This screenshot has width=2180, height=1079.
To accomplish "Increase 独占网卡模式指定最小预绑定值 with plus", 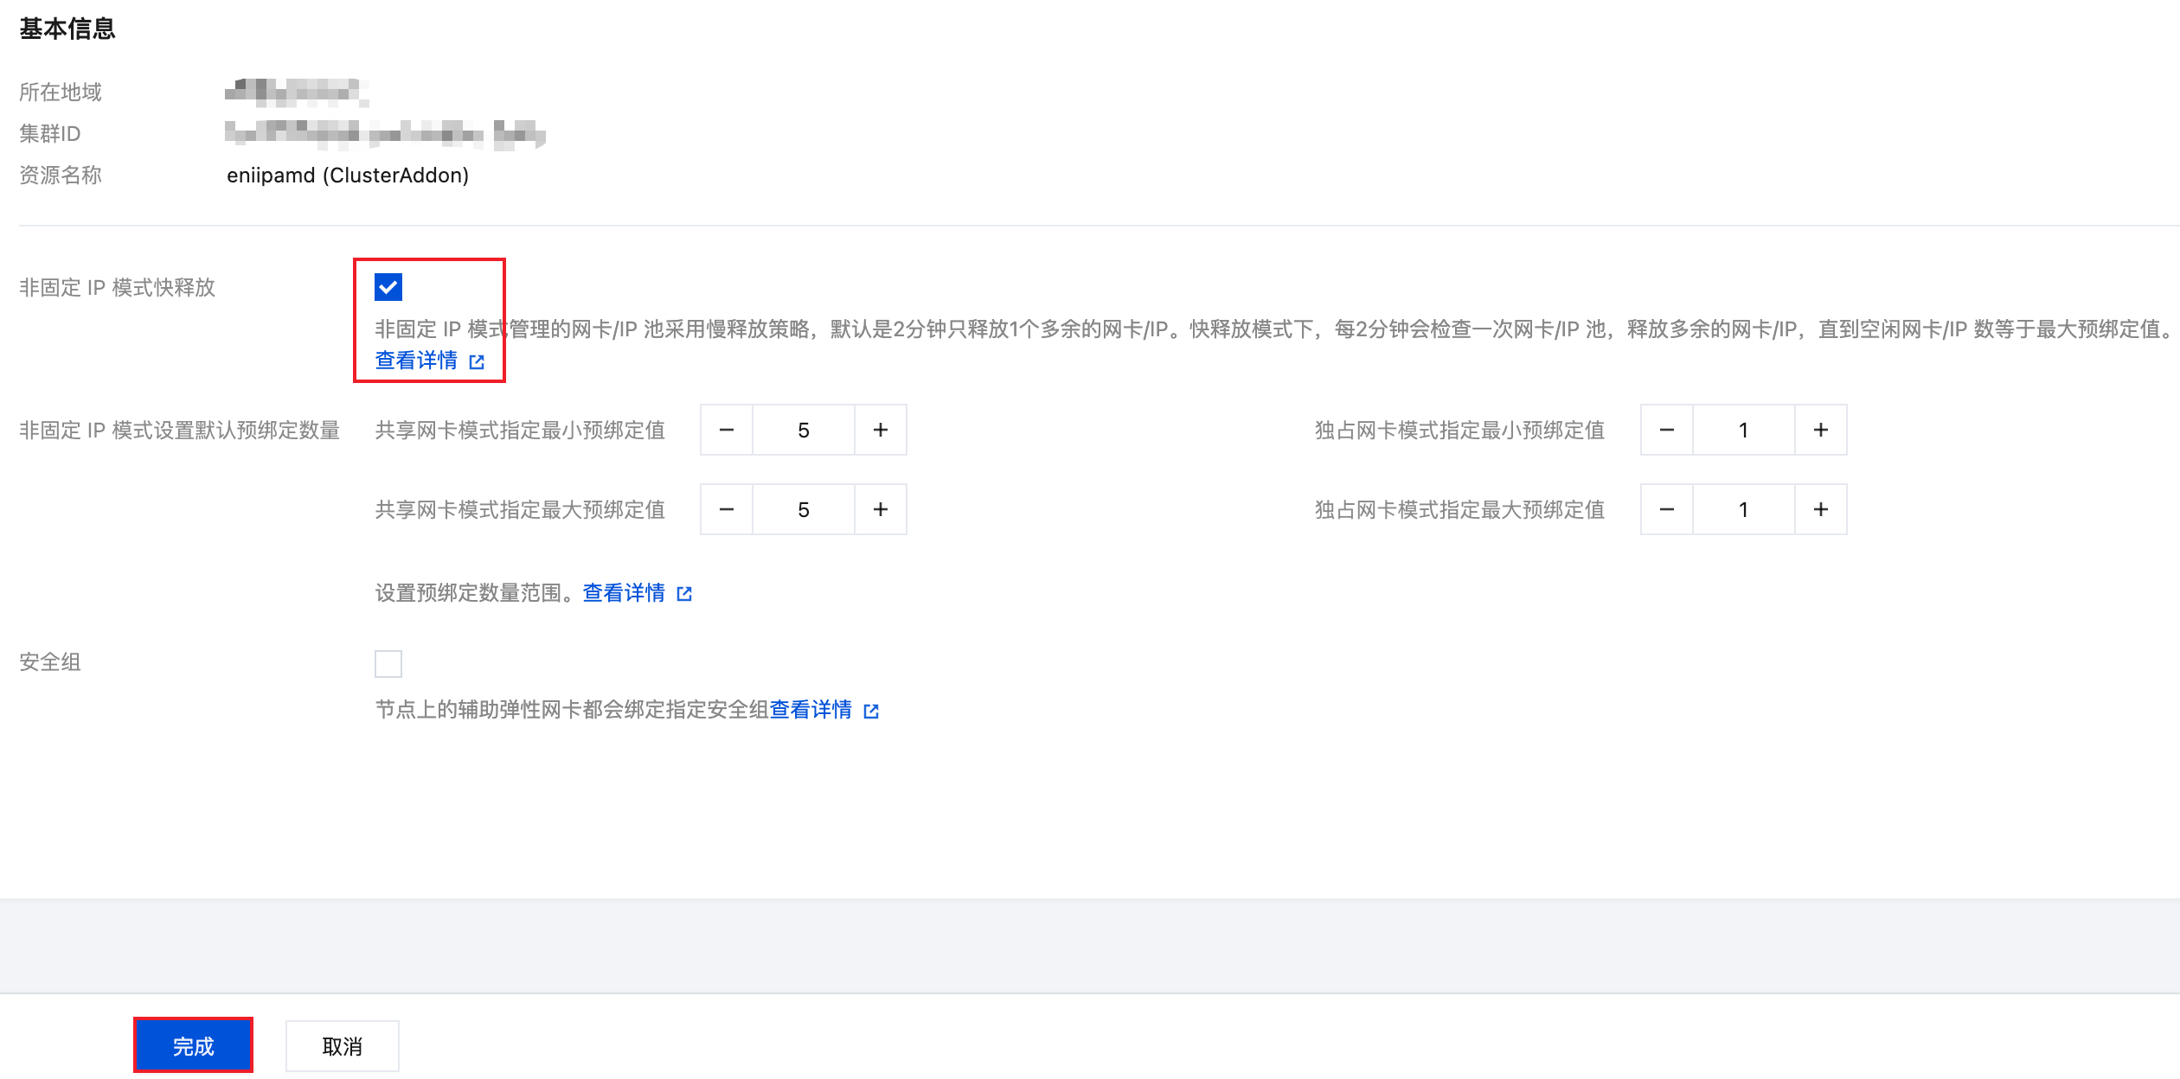I will [1821, 430].
